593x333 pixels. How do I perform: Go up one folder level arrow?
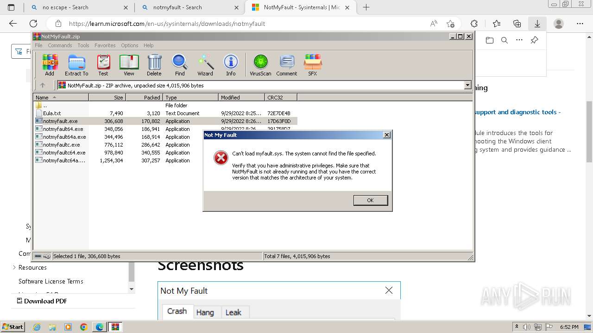[x=43, y=85]
